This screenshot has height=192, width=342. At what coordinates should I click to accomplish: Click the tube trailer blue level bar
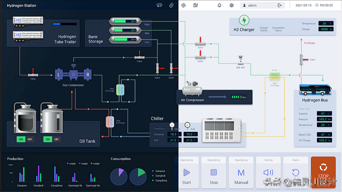(x=65, y=24)
